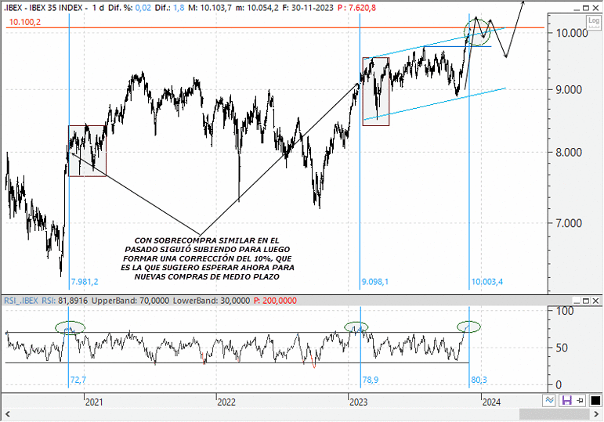The height and width of the screenshot is (422, 604).
Task: Toggle the Log scale button on price axis
Action: 594,22
